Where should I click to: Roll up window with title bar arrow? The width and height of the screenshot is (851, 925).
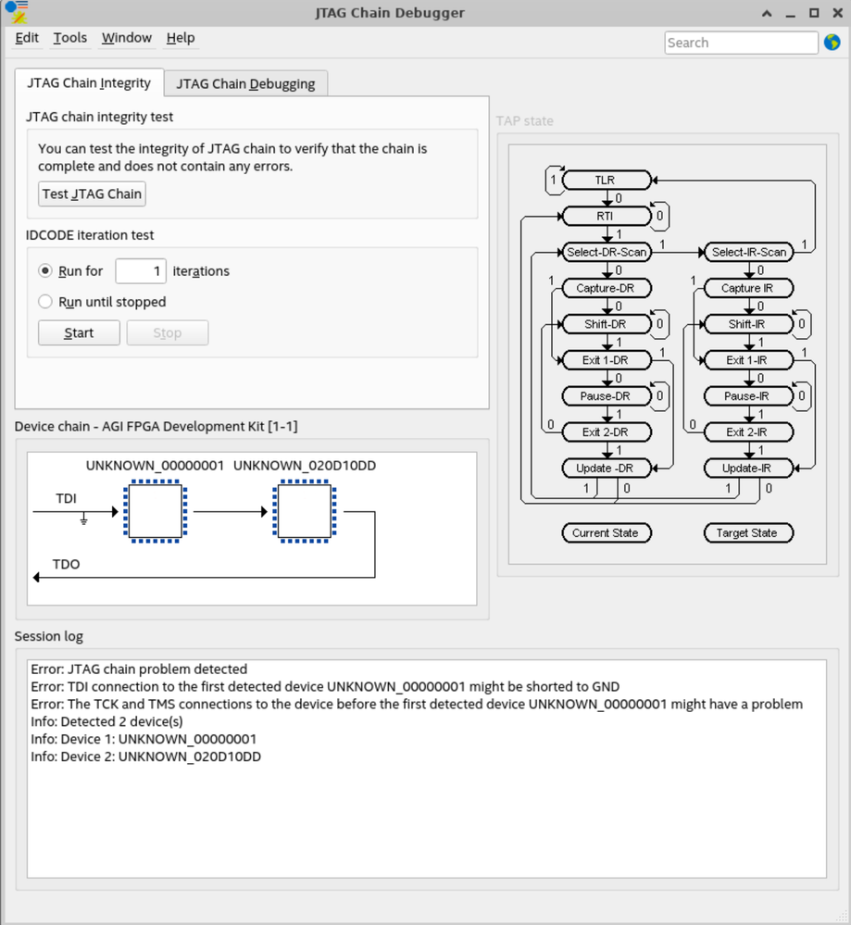(x=767, y=13)
